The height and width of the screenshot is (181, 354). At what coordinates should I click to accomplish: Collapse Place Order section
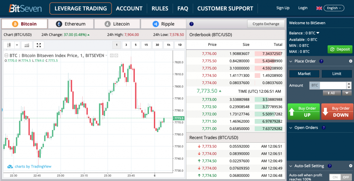point(291,61)
